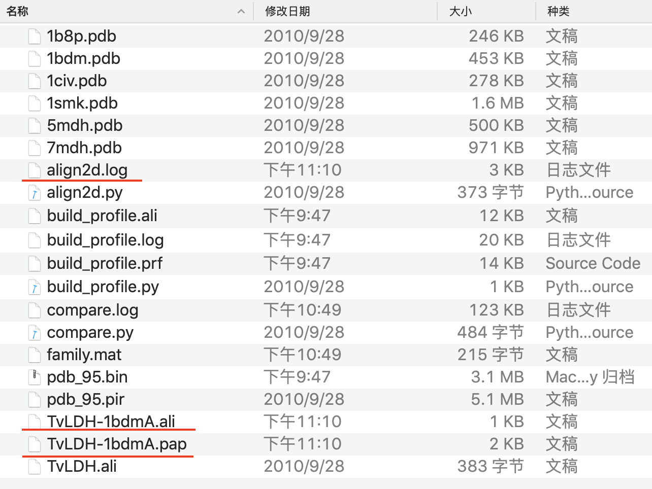Viewport: 652px width, 489px height.
Task: Click the document icon next to TvLDH.ali
Action: 34,466
